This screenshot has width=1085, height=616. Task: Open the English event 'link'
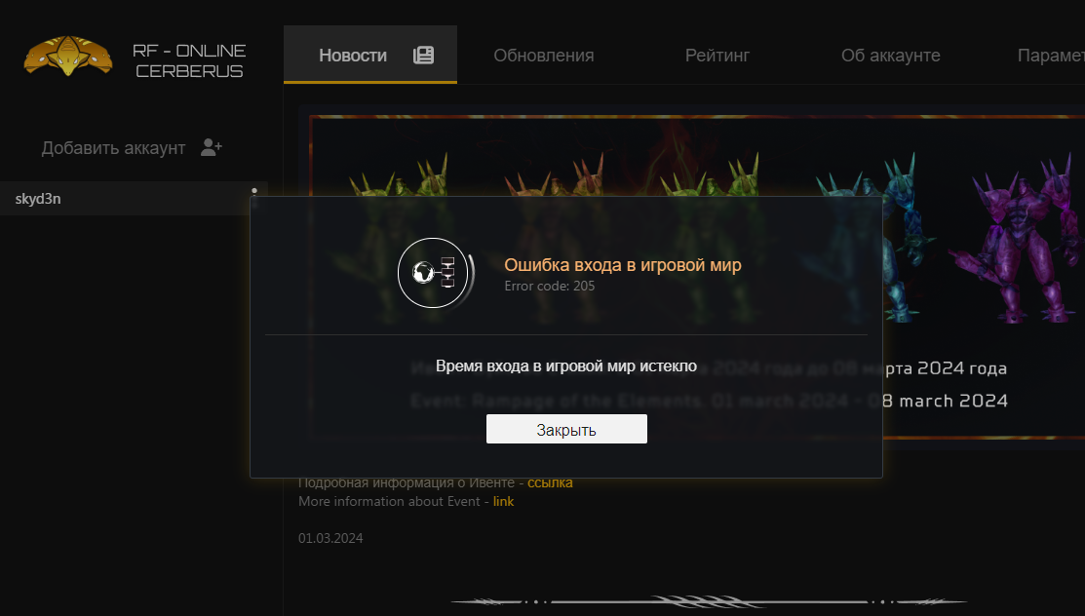[x=503, y=501]
